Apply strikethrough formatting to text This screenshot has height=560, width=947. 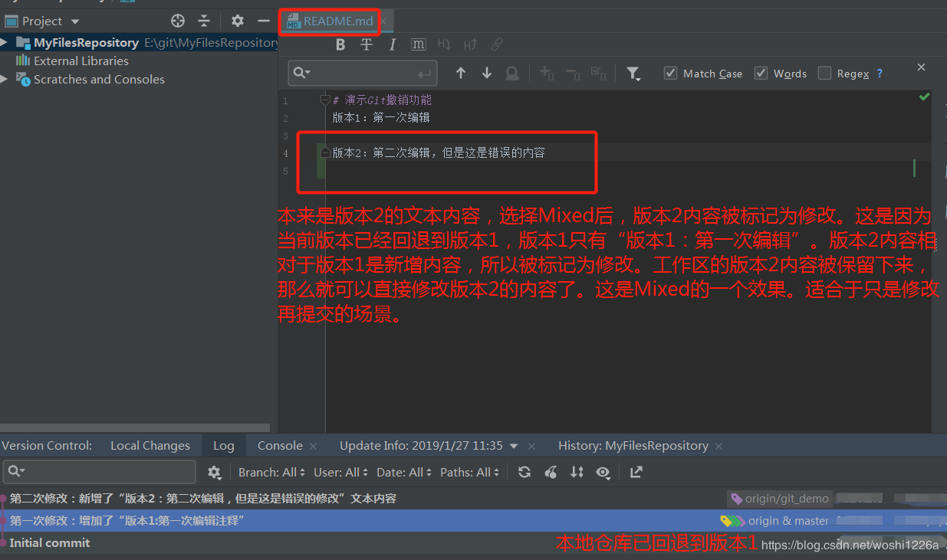367,44
